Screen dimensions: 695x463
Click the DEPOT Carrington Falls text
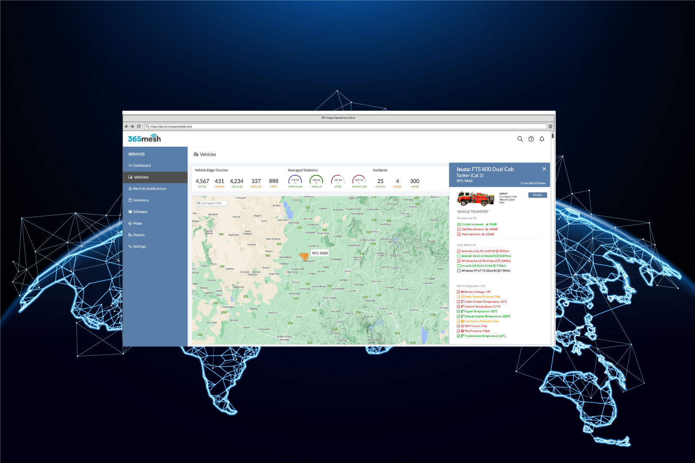[x=508, y=198]
